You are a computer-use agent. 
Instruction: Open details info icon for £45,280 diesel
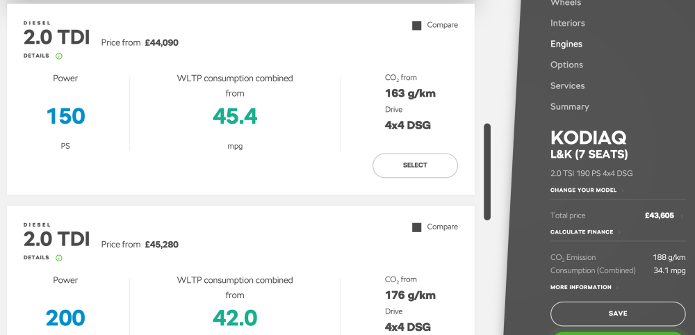[59, 258]
